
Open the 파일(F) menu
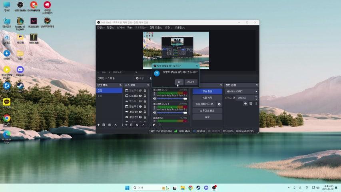click(101, 28)
